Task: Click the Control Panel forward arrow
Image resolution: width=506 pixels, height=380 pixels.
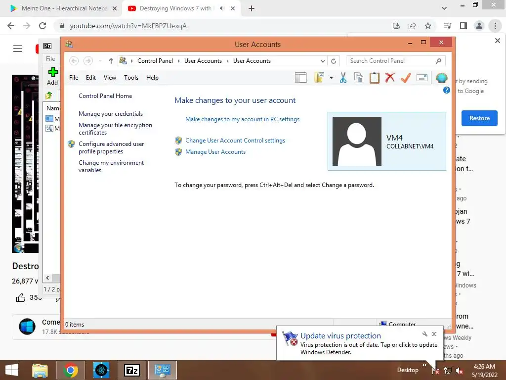Action: (x=88, y=61)
